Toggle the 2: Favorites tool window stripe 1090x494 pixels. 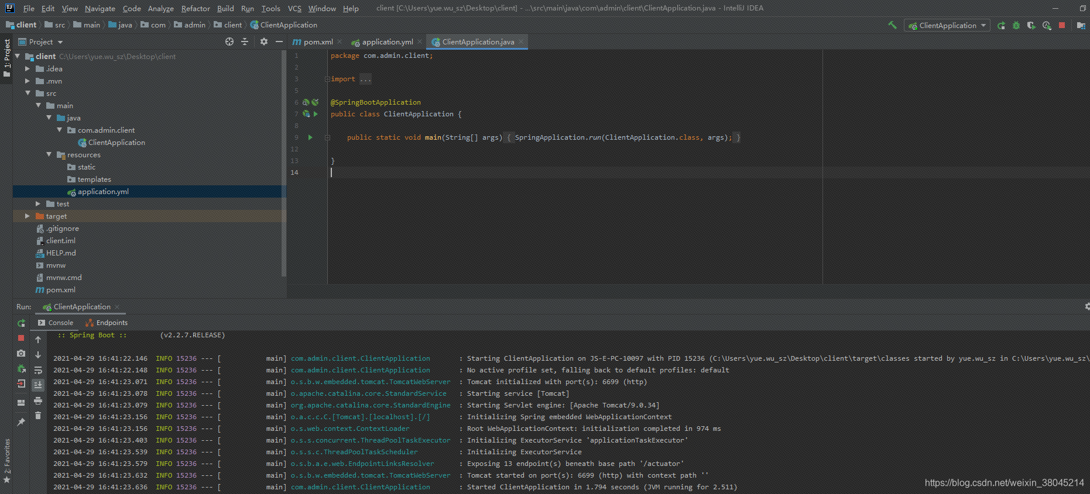point(7,461)
